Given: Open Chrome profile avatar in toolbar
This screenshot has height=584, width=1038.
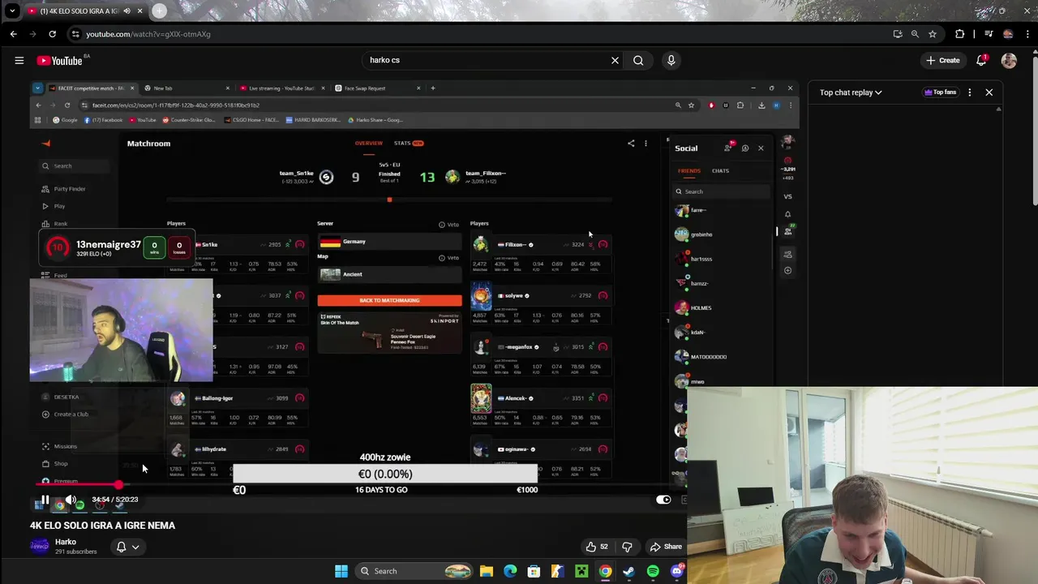Looking at the screenshot, I should click(1008, 34).
